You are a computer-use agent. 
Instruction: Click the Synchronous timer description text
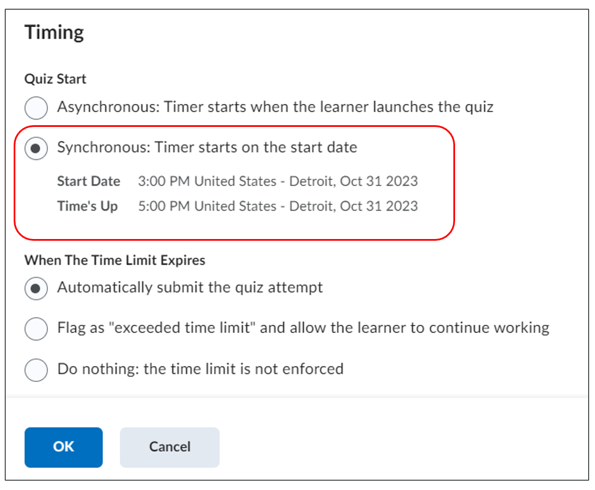206,147
